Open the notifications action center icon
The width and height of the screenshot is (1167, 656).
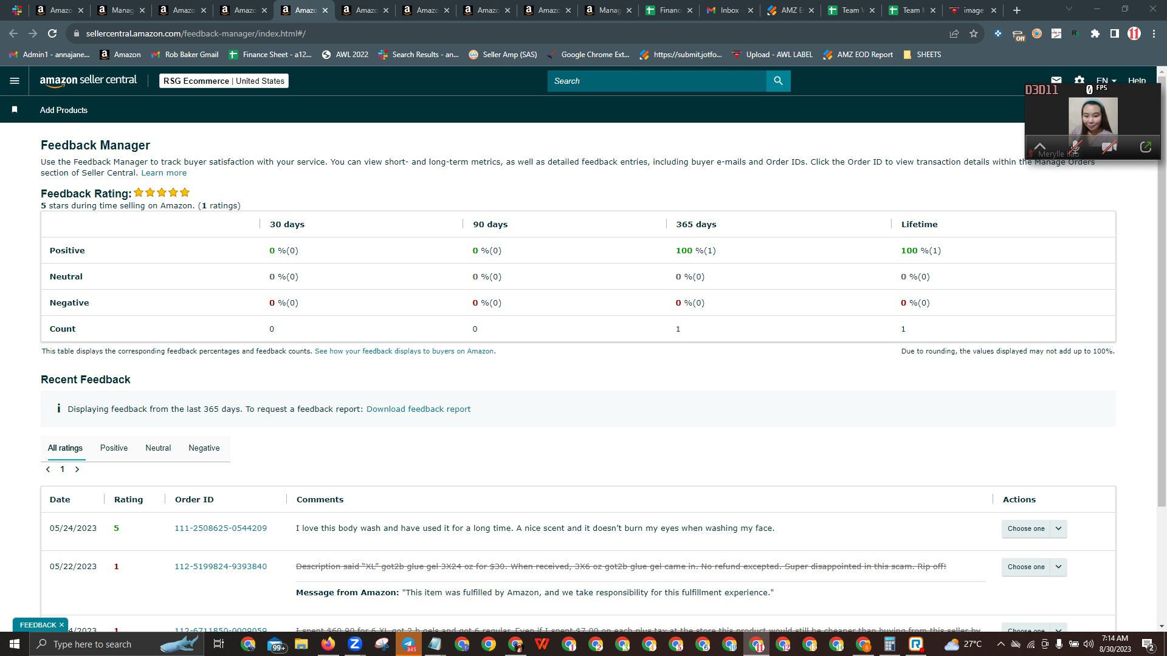(1148, 644)
